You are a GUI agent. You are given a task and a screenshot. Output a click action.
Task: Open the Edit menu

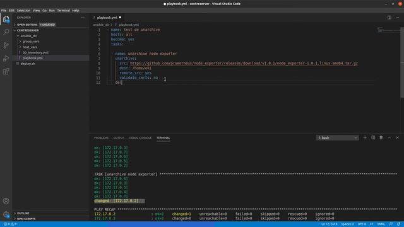[x=11, y=11]
